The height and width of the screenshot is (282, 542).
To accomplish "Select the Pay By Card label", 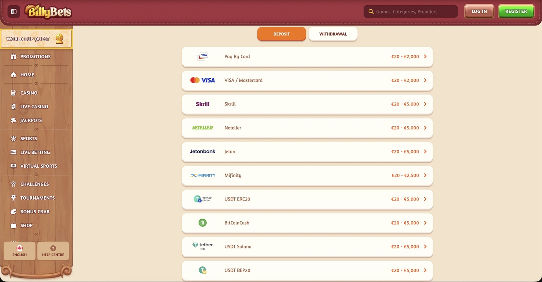I will pyautogui.click(x=237, y=56).
